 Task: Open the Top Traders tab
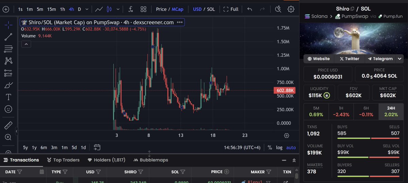[63, 160]
